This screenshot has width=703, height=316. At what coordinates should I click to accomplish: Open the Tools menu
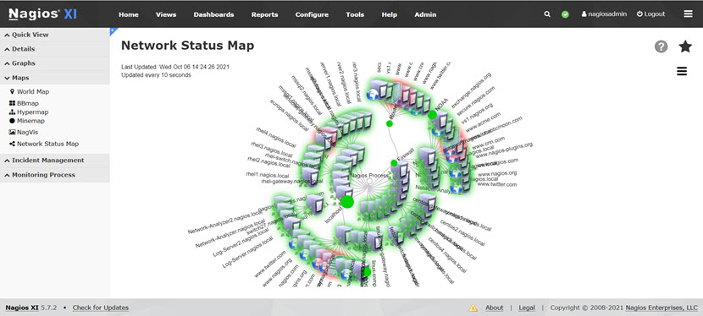click(355, 14)
